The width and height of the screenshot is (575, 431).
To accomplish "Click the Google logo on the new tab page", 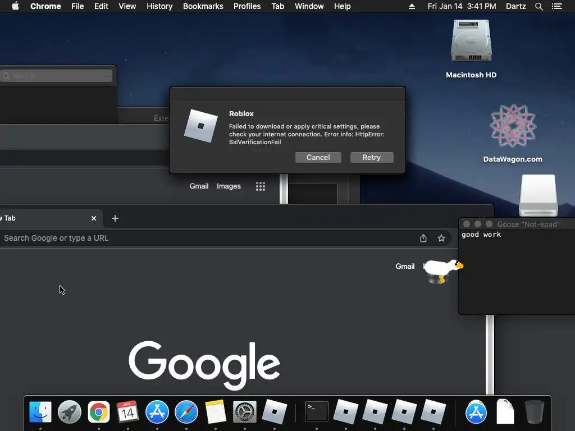I will click(204, 365).
